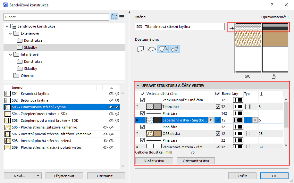Click the Zrušit button

(x=242, y=176)
